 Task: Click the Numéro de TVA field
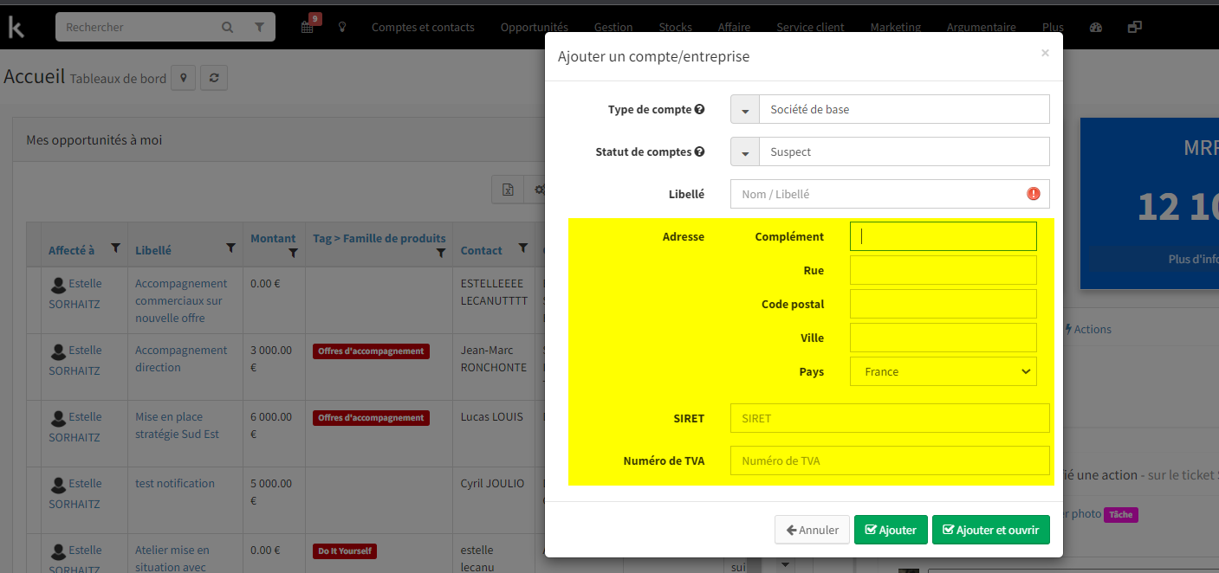coord(890,460)
